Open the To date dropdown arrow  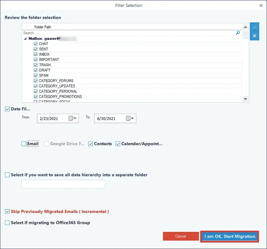pyautogui.click(x=132, y=118)
